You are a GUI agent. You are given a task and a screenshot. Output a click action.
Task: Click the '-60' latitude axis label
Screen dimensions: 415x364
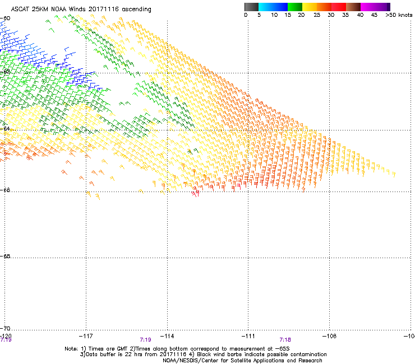(5, 18)
